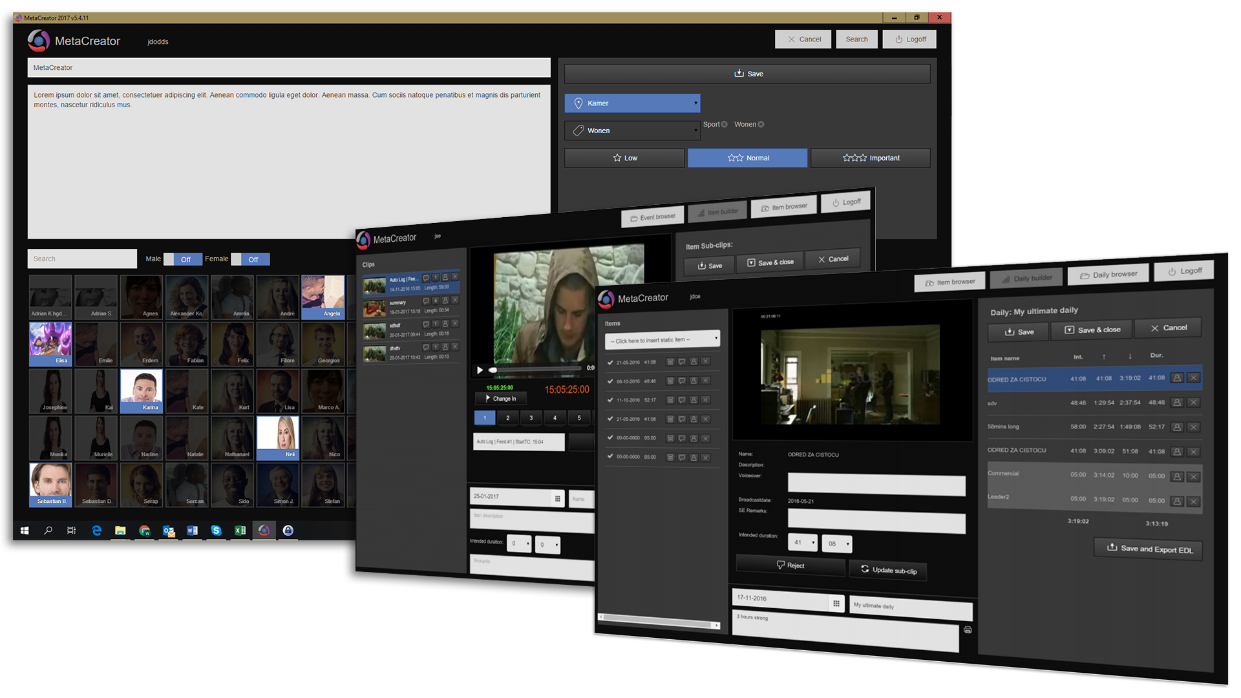Screen dimensions: 1241x698
Task: Click the Update sub-clip button
Action: (x=888, y=570)
